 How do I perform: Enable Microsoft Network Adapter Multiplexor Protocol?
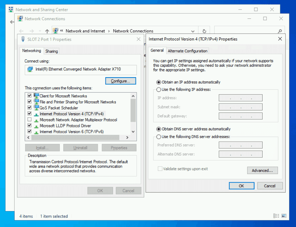click(29, 120)
